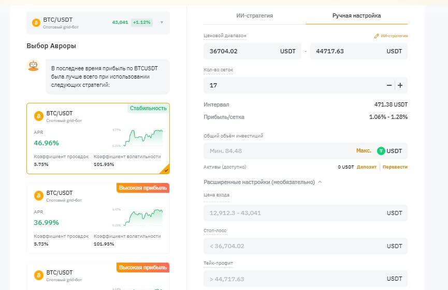Click the Aurora robot avatar icon
This screenshot has height=290, width=448.
pos(33,65)
